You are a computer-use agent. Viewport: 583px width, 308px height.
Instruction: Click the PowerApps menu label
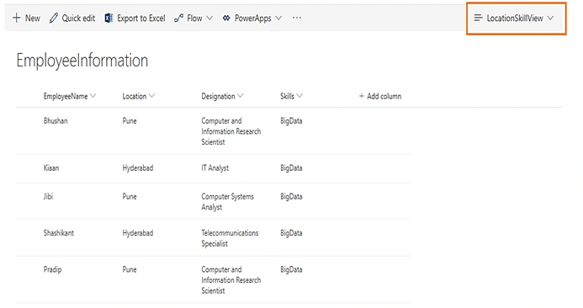pos(253,19)
